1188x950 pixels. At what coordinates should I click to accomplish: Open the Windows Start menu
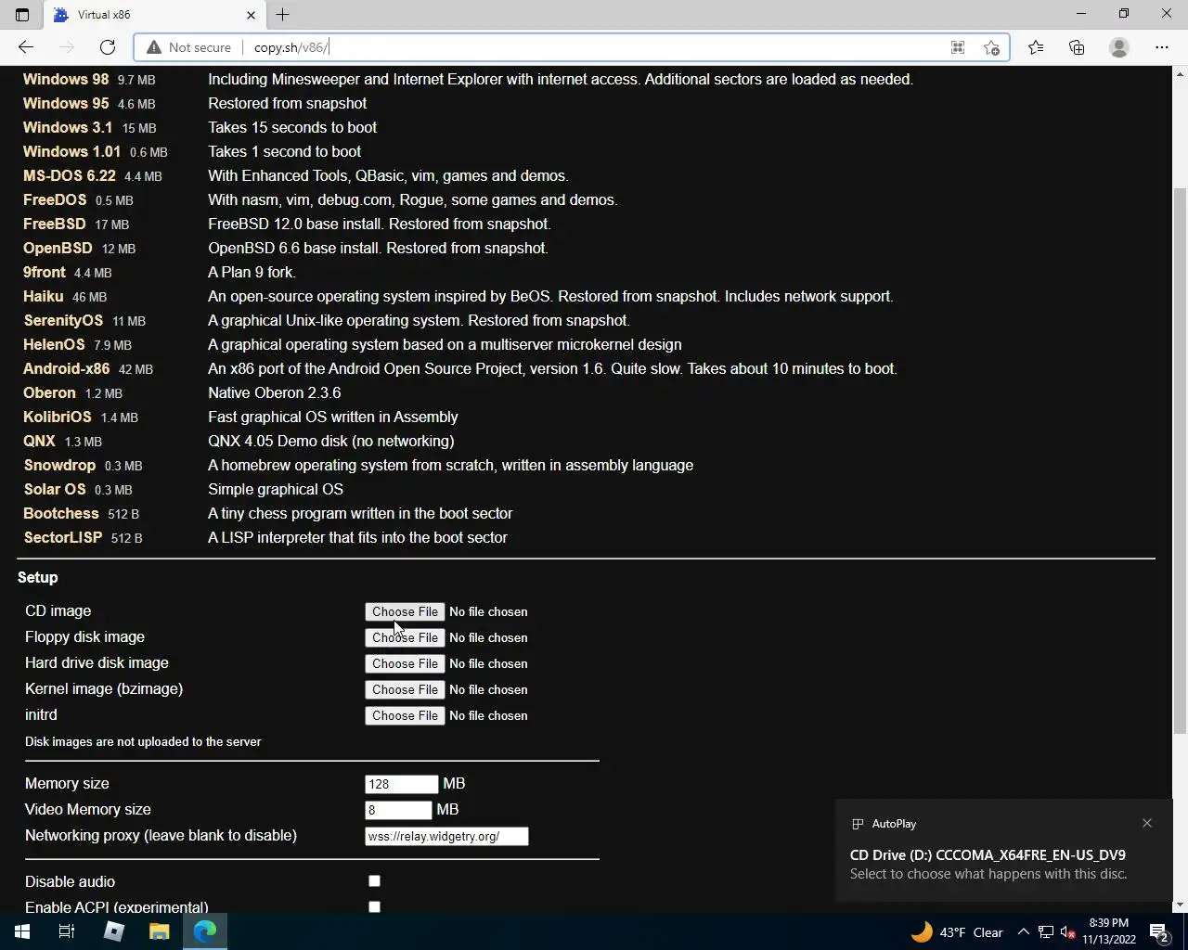tap(22, 931)
